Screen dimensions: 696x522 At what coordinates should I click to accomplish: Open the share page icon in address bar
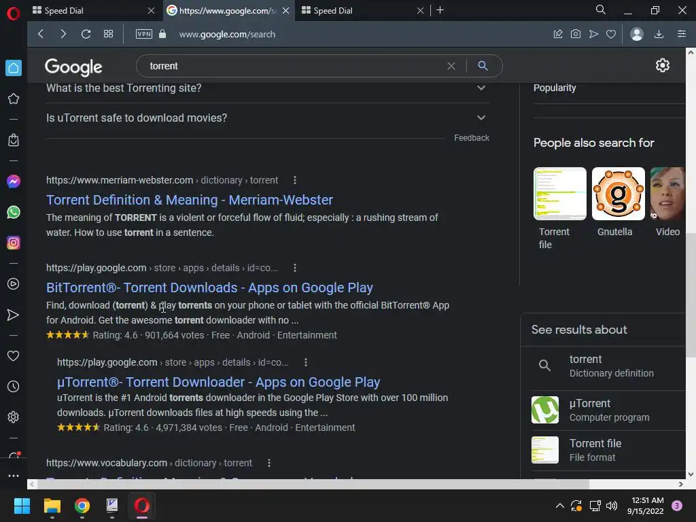(558, 34)
